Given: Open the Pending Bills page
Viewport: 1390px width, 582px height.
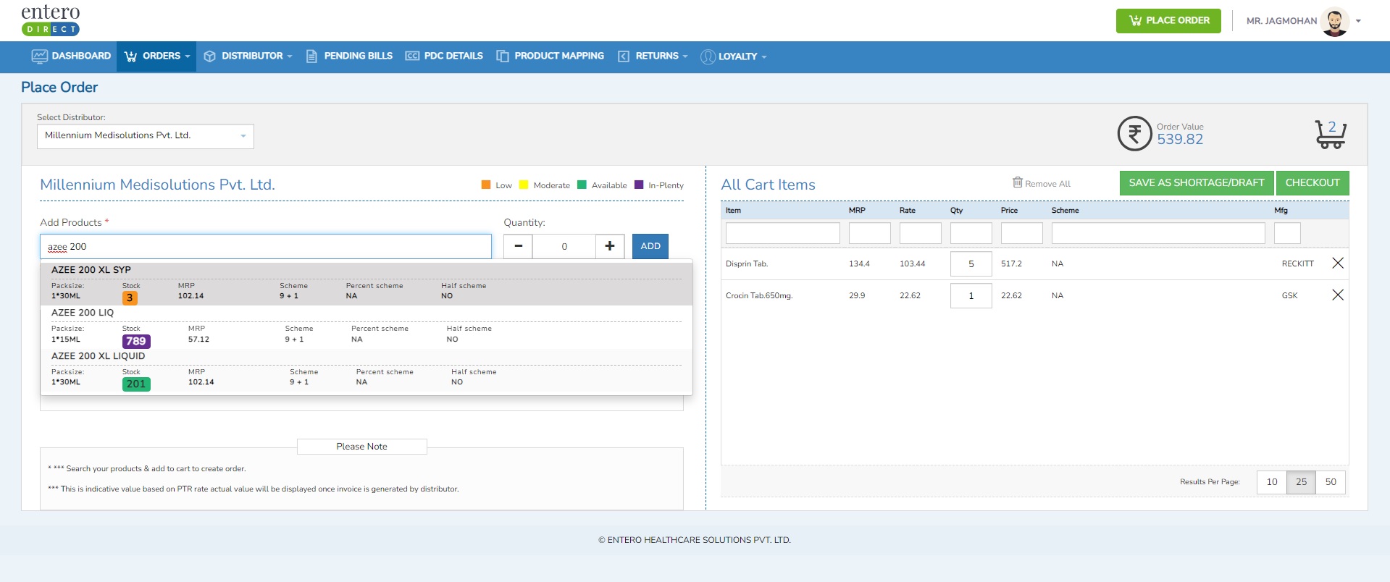Looking at the screenshot, I should 349,56.
